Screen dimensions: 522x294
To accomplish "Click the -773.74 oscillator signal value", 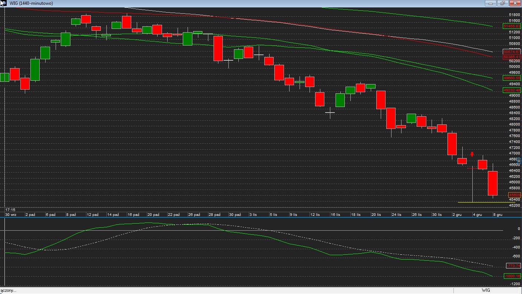I will click(x=513, y=266).
